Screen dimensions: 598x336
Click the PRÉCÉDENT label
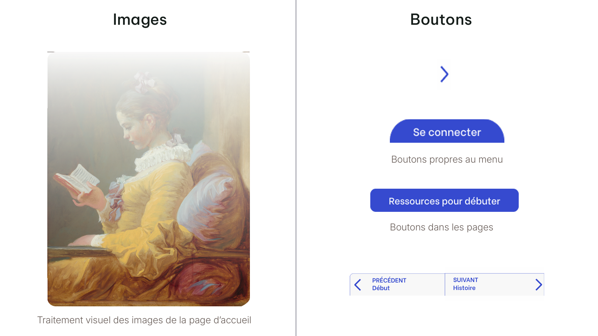click(x=389, y=280)
